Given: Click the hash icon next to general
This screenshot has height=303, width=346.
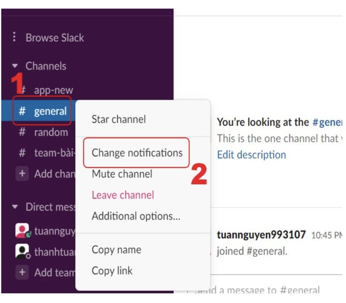Looking at the screenshot, I should (x=22, y=111).
